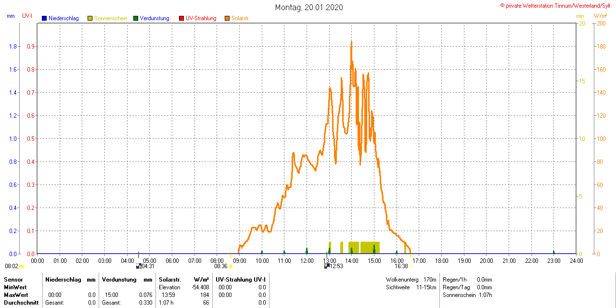Image resolution: width=616 pixels, height=308 pixels.
Task: Click the 180 W/m² right axis label
Action: pos(601,47)
